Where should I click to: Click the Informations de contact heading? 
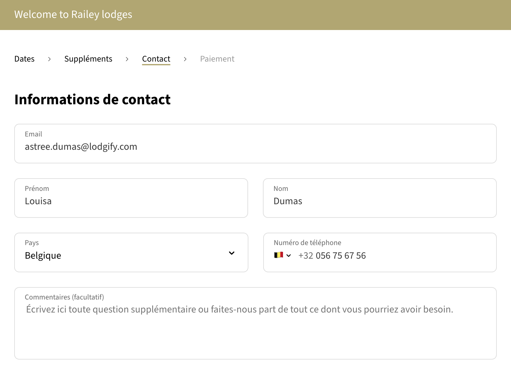(x=92, y=100)
